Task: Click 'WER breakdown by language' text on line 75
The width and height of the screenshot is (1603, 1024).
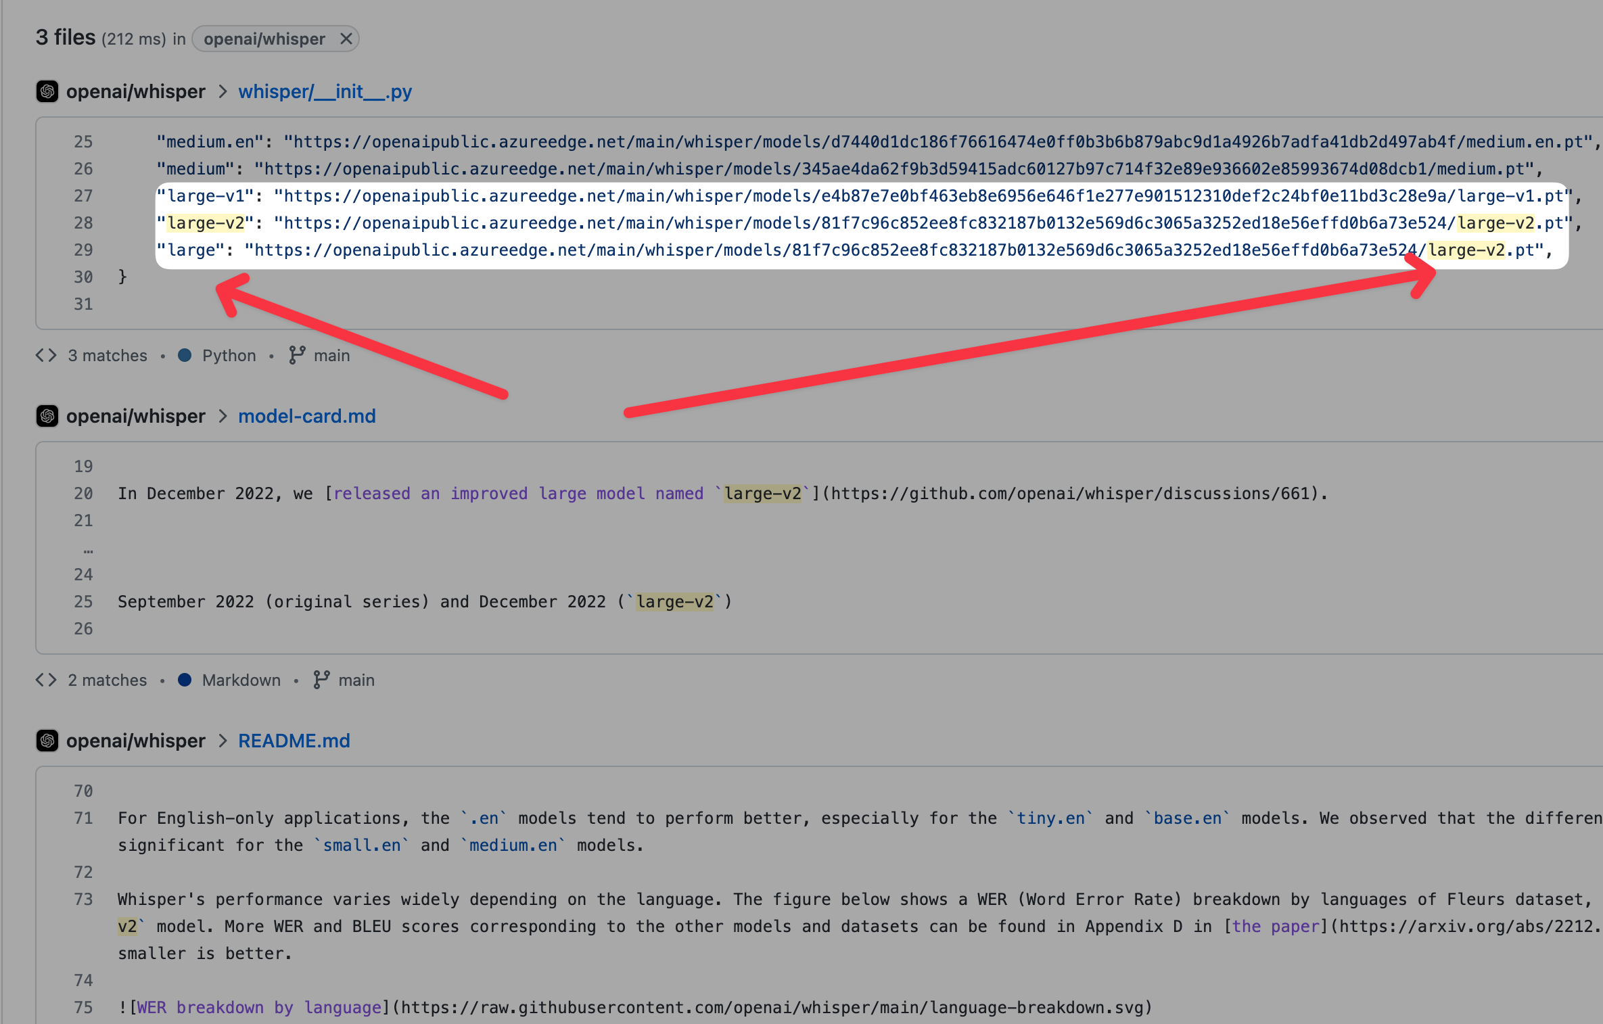Action: click(259, 1007)
